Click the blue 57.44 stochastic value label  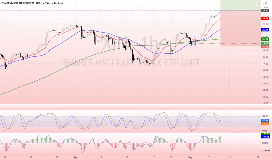coord(265,120)
